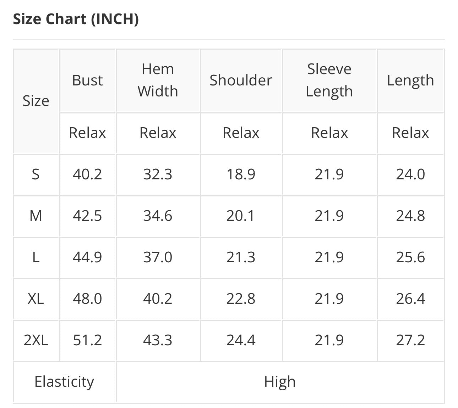The height and width of the screenshot is (408, 458).
Task: Click the L shoulder value 21.3
Action: (241, 257)
